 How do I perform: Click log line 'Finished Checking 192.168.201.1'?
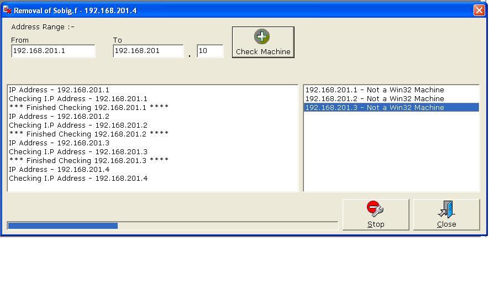(x=88, y=107)
